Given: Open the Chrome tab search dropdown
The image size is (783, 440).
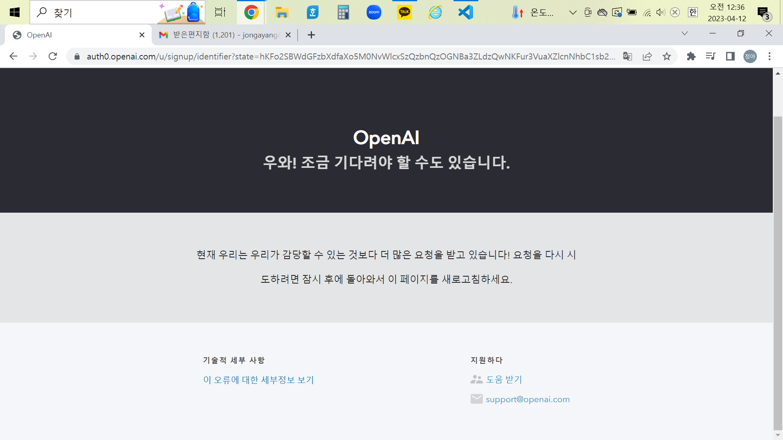Looking at the screenshot, I should coord(685,33).
